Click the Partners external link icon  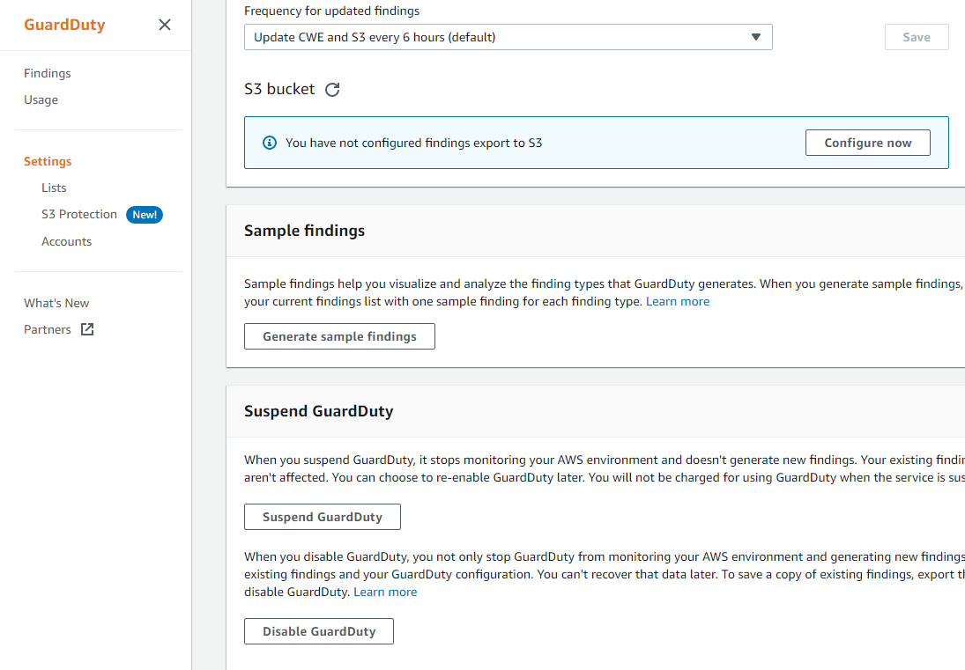[87, 329]
